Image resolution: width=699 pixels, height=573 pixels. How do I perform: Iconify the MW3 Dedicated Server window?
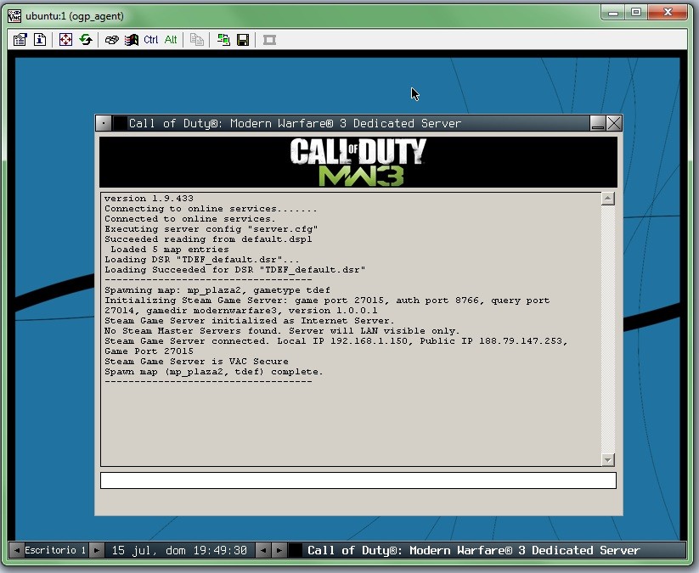[597, 123]
